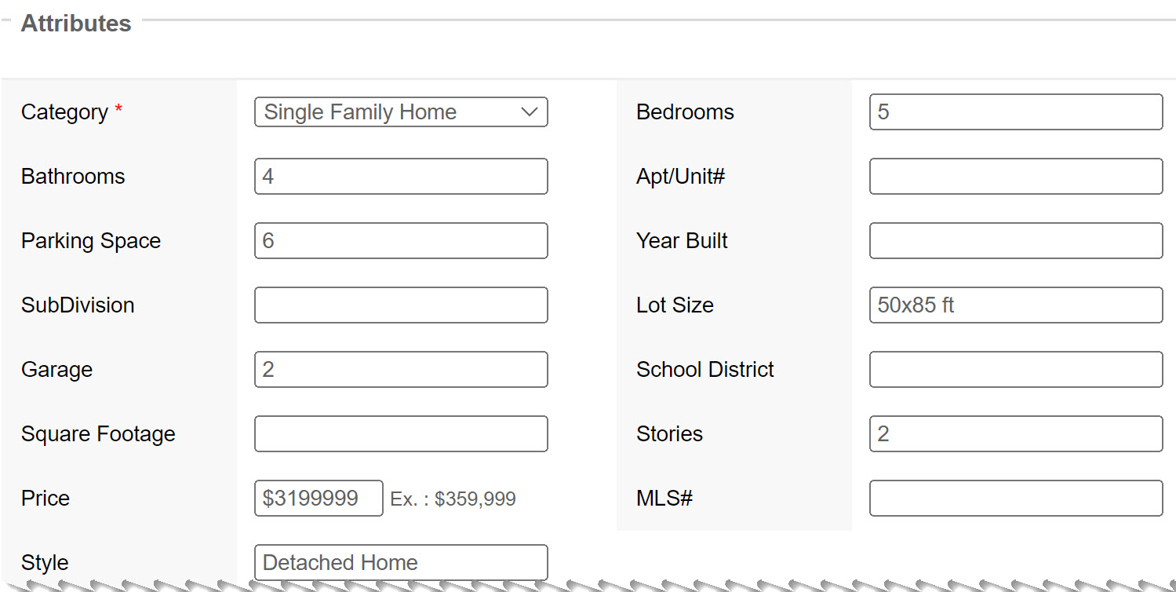The image size is (1176, 592).
Task: Focus the MLS# input field
Action: click(1015, 499)
